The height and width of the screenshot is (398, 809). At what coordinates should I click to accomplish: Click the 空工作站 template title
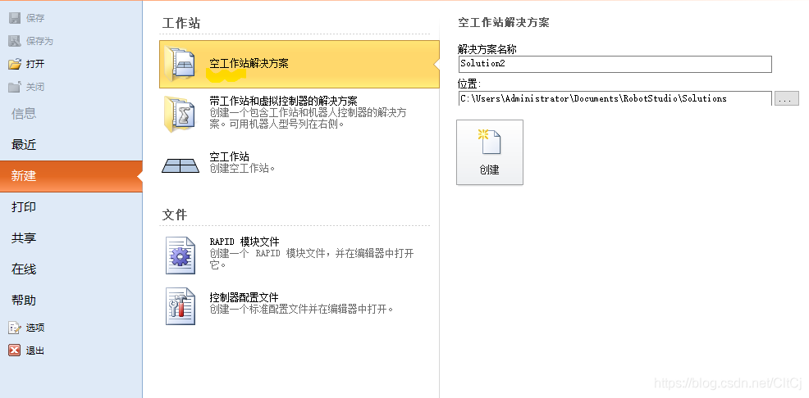[229, 156]
